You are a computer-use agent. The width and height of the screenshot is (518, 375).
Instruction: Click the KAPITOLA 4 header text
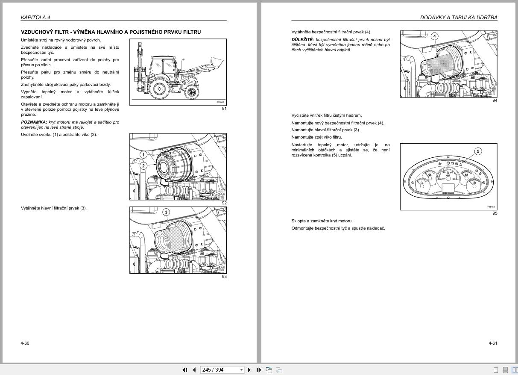[35, 18]
